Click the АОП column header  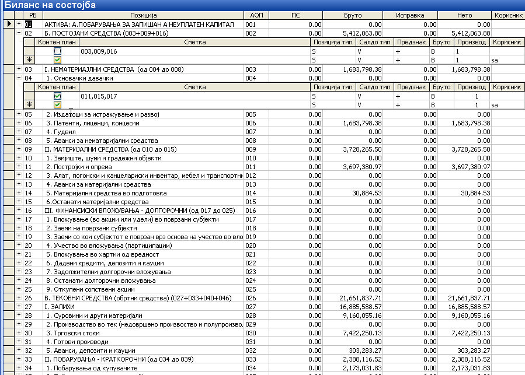tap(256, 15)
